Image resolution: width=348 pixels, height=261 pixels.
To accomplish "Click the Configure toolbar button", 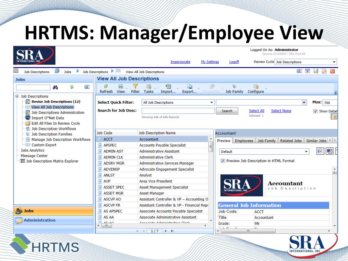I will [x=256, y=89].
